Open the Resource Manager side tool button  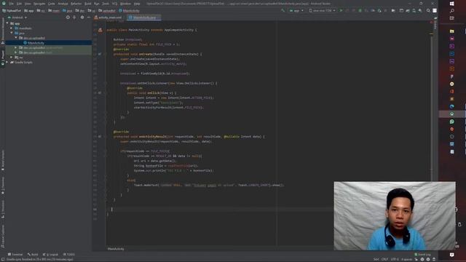pos(3,31)
